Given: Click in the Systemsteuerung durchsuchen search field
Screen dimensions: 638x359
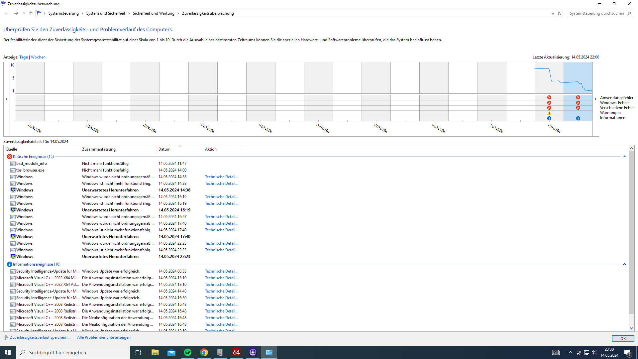Looking at the screenshot, I should click(596, 13).
